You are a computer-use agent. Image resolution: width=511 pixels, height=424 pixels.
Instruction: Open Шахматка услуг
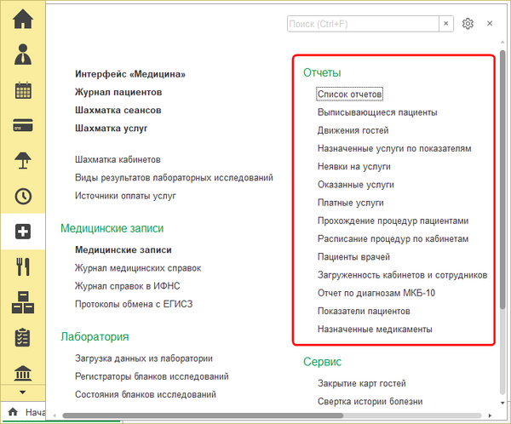click(111, 129)
